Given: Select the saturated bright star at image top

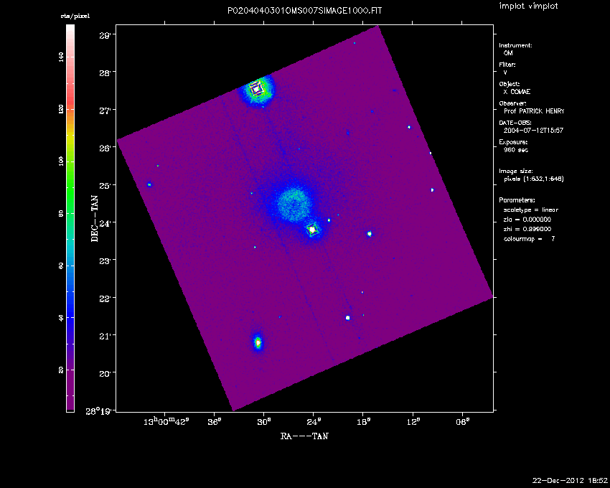Looking at the screenshot, I should coord(256,89).
